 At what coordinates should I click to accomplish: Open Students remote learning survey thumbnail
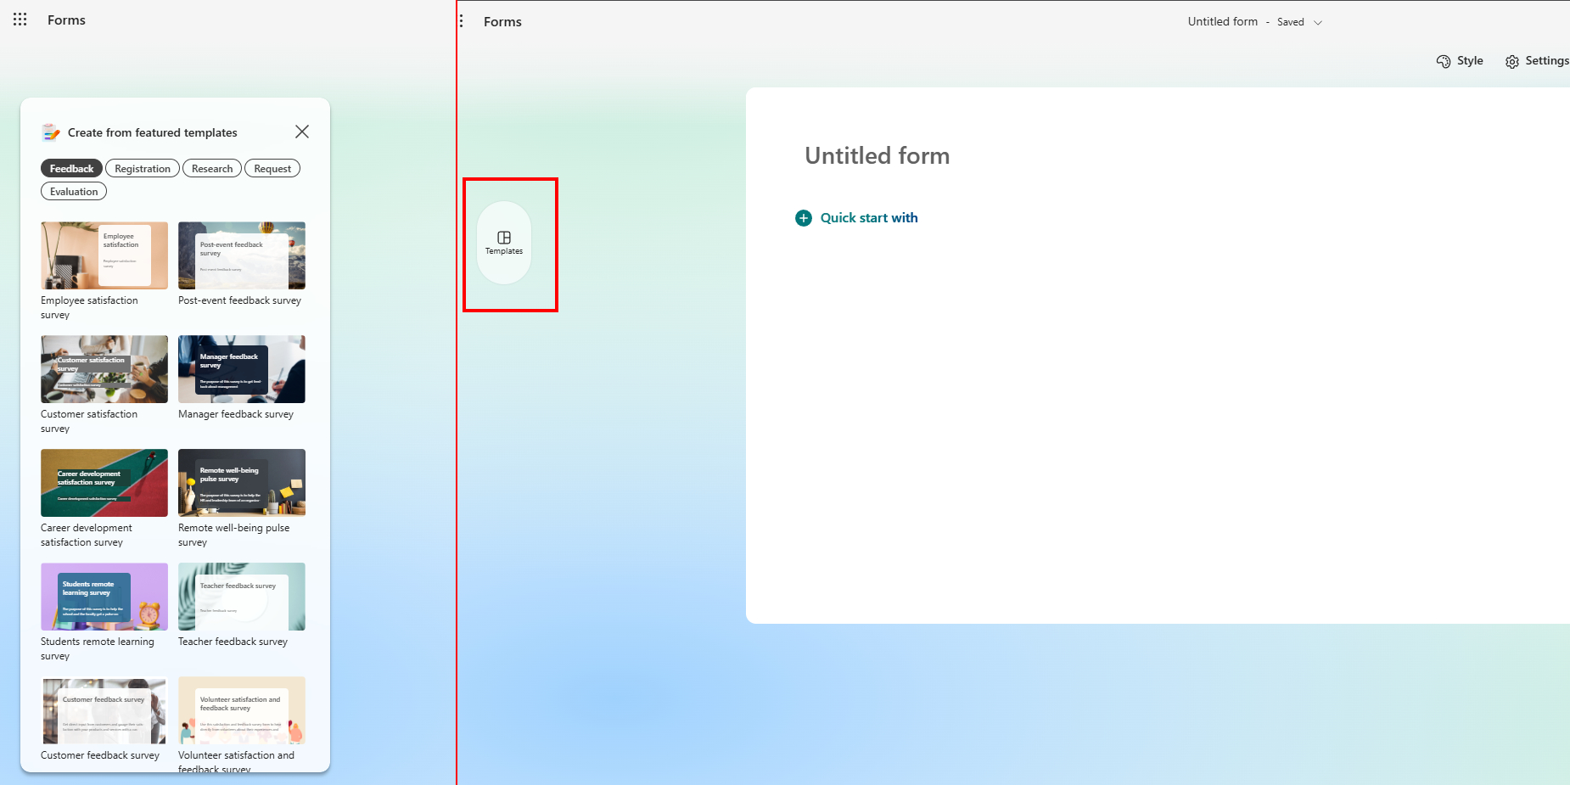pyautogui.click(x=104, y=597)
